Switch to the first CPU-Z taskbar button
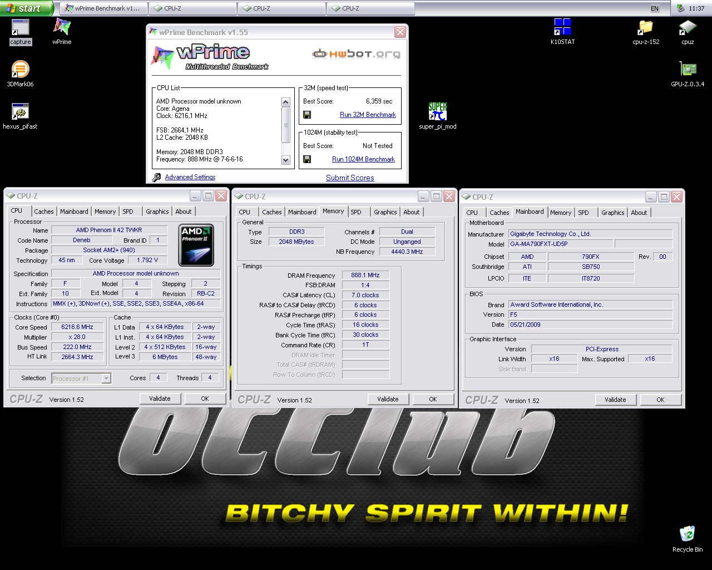This screenshot has width=712, height=570. click(x=192, y=8)
